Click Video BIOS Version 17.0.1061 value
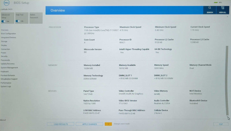This screenshot has width=231, height=131. (123, 104)
